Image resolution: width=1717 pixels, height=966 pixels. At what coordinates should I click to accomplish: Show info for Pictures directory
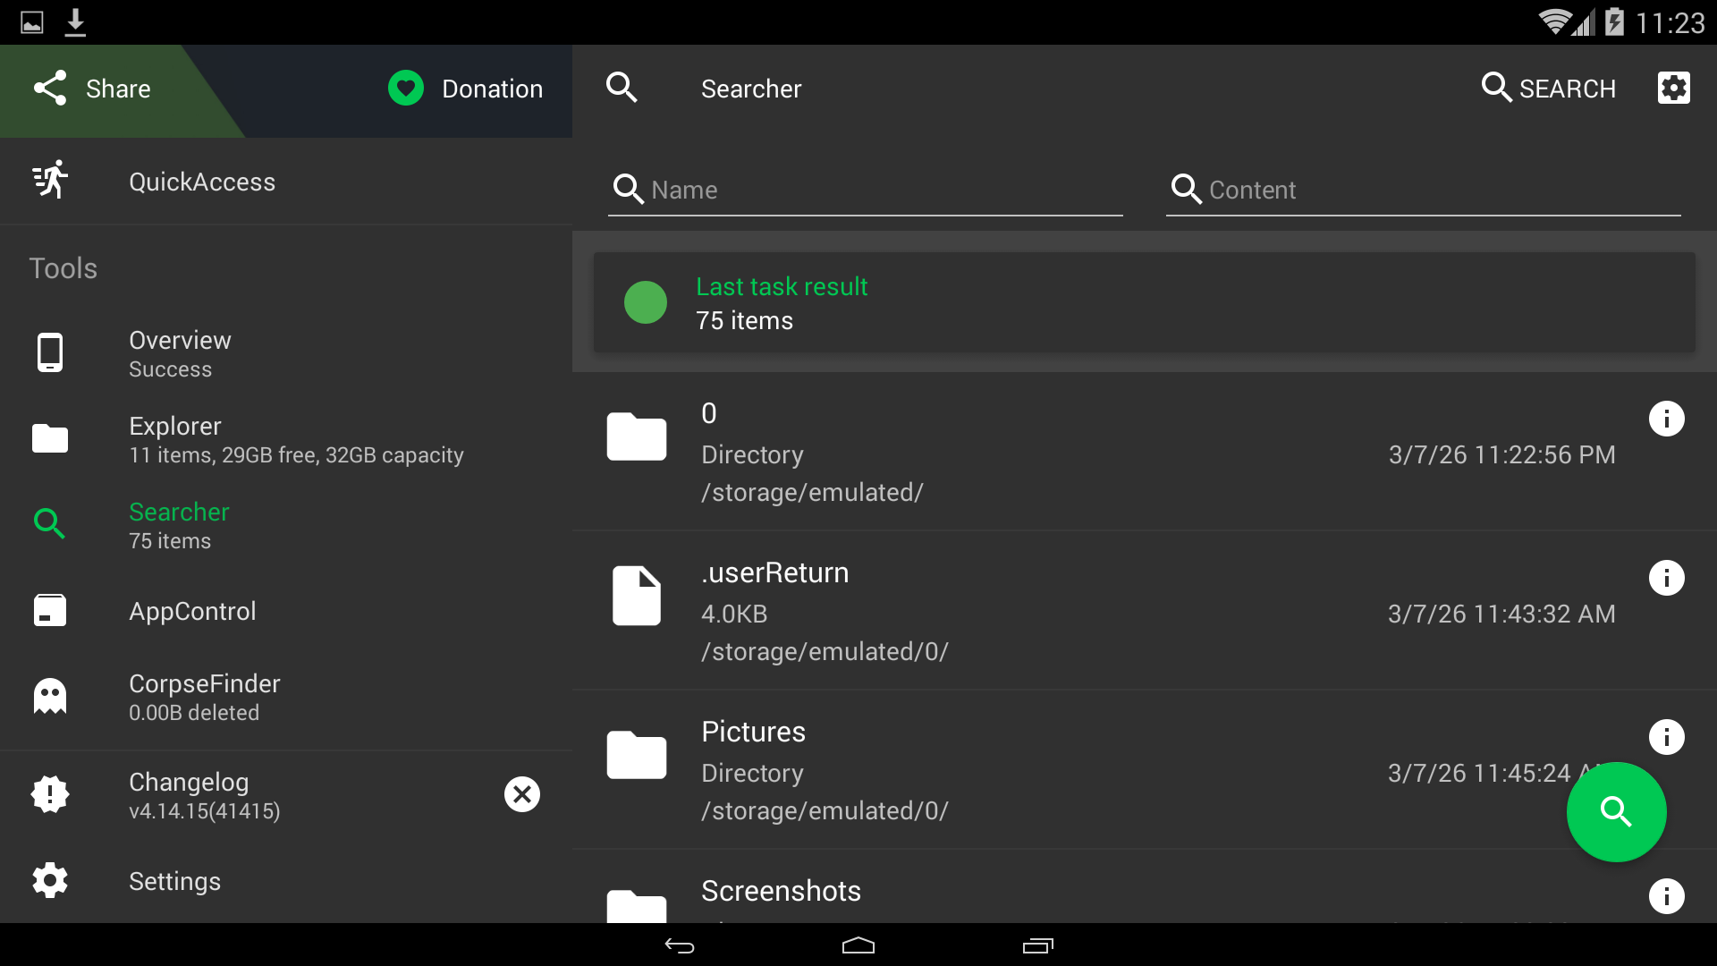(x=1666, y=737)
